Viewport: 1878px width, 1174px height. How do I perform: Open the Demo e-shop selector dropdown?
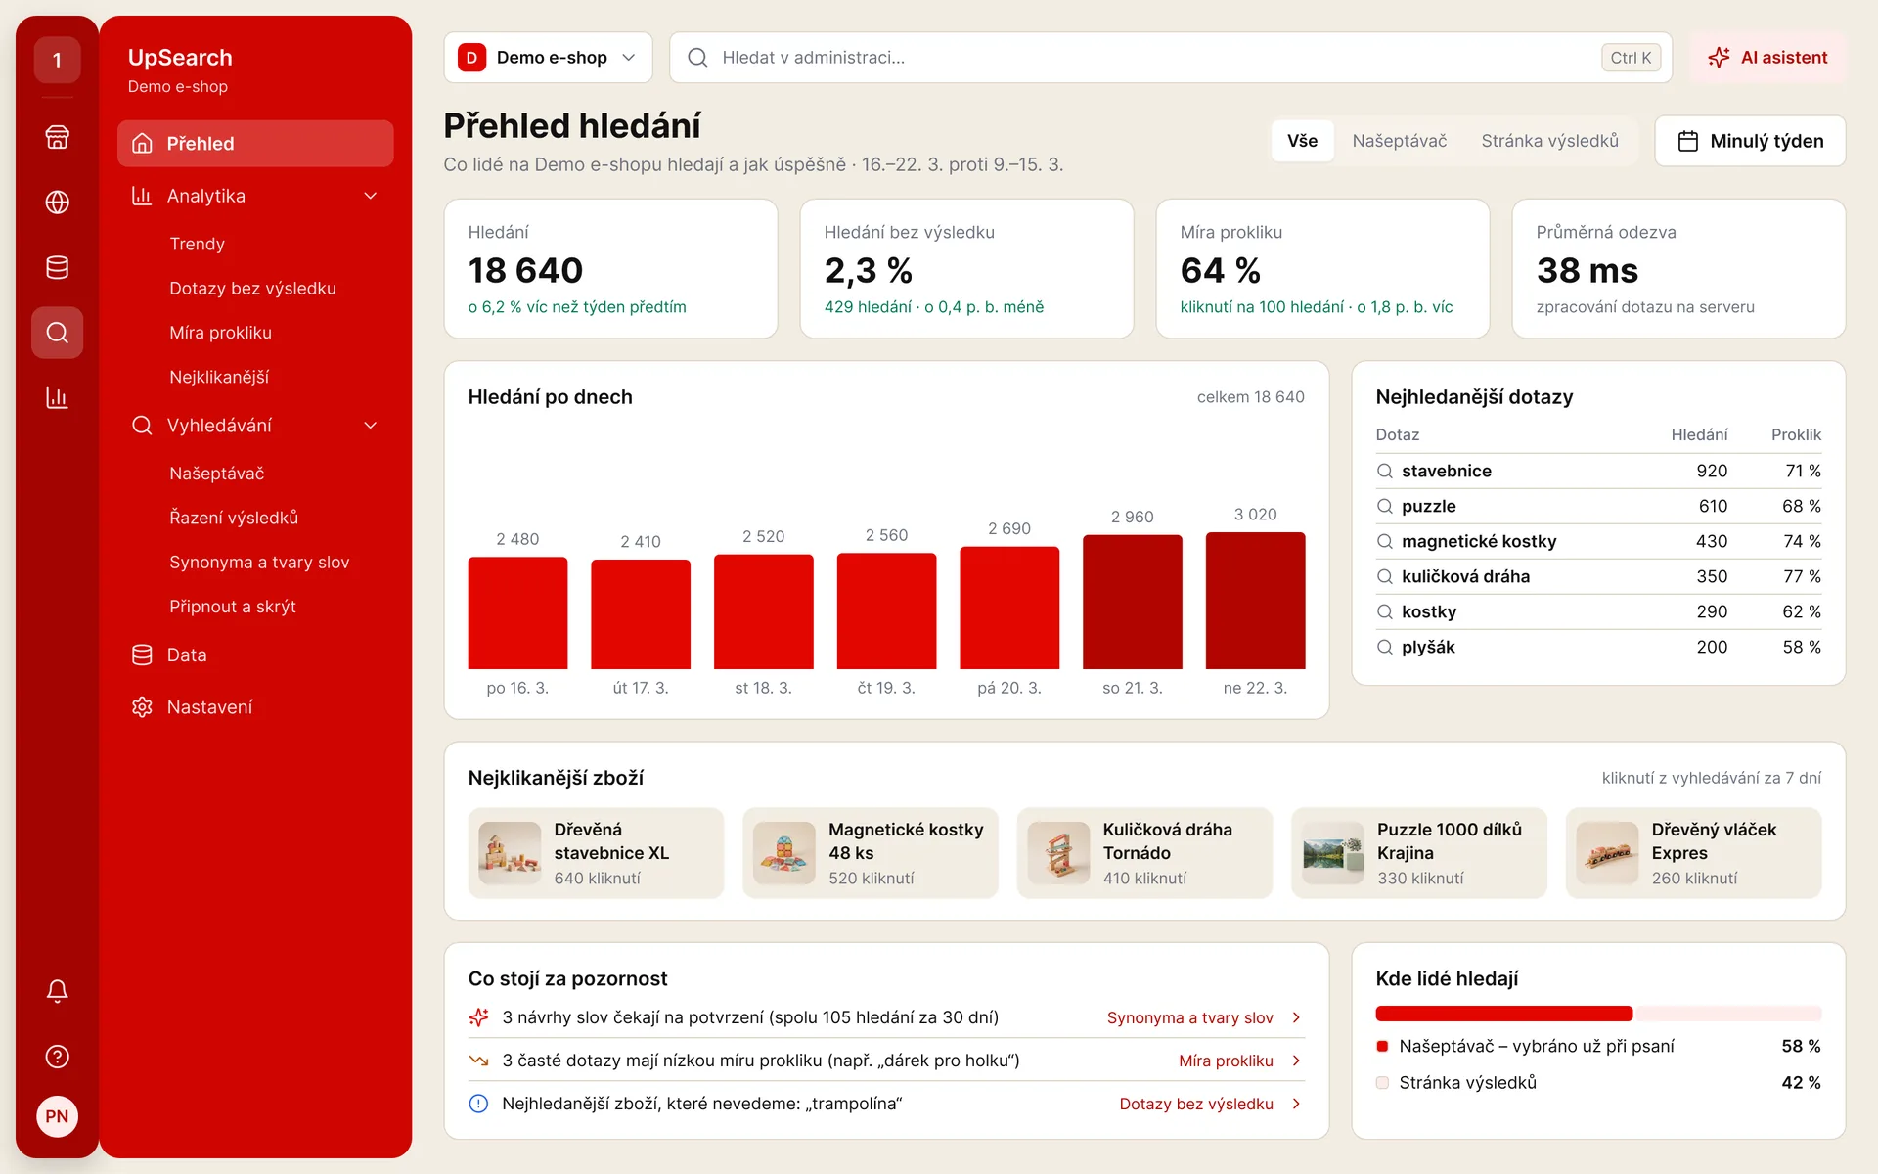(548, 58)
